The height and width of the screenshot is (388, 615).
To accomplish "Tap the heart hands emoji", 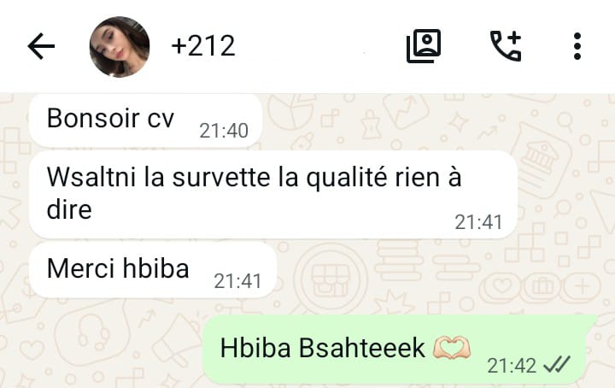I will click(x=452, y=348).
